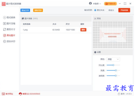The height and width of the screenshot is (96, 136).
Task: Click the 操作 column header
Action: (82, 24)
